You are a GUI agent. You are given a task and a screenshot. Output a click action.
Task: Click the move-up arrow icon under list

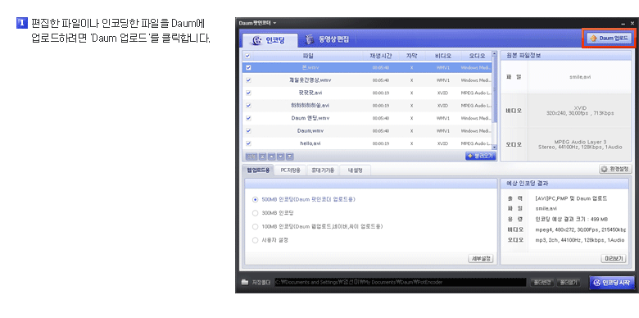pos(272,157)
